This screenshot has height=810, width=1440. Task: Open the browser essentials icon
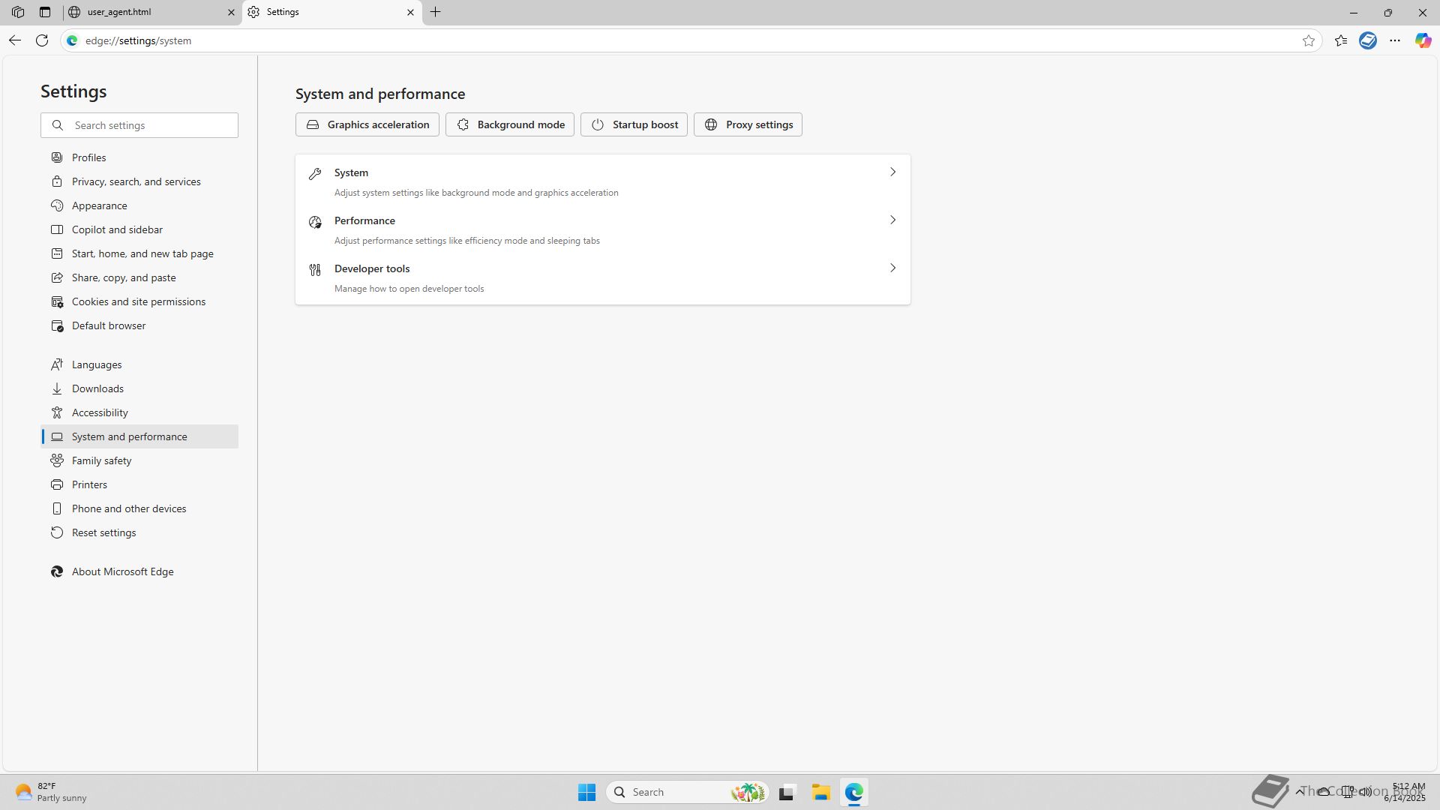pos(1368,40)
